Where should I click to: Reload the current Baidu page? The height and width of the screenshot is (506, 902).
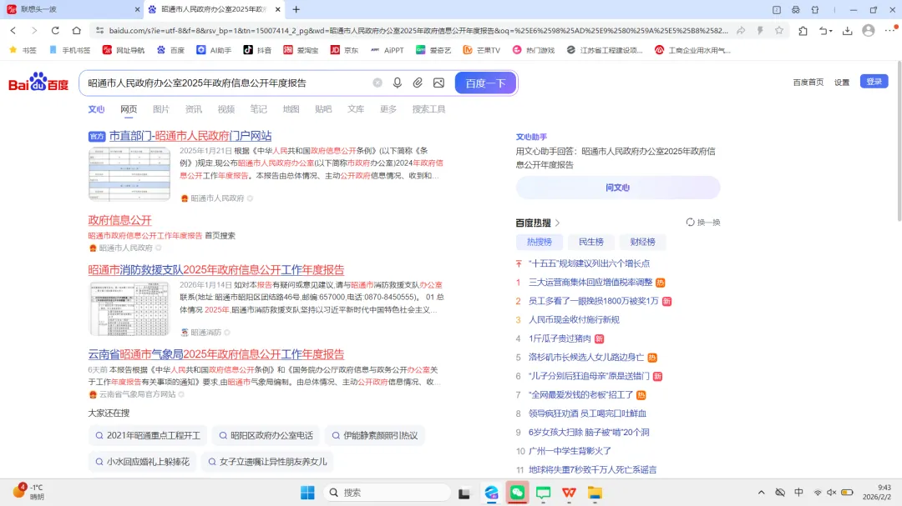(55, 31)
